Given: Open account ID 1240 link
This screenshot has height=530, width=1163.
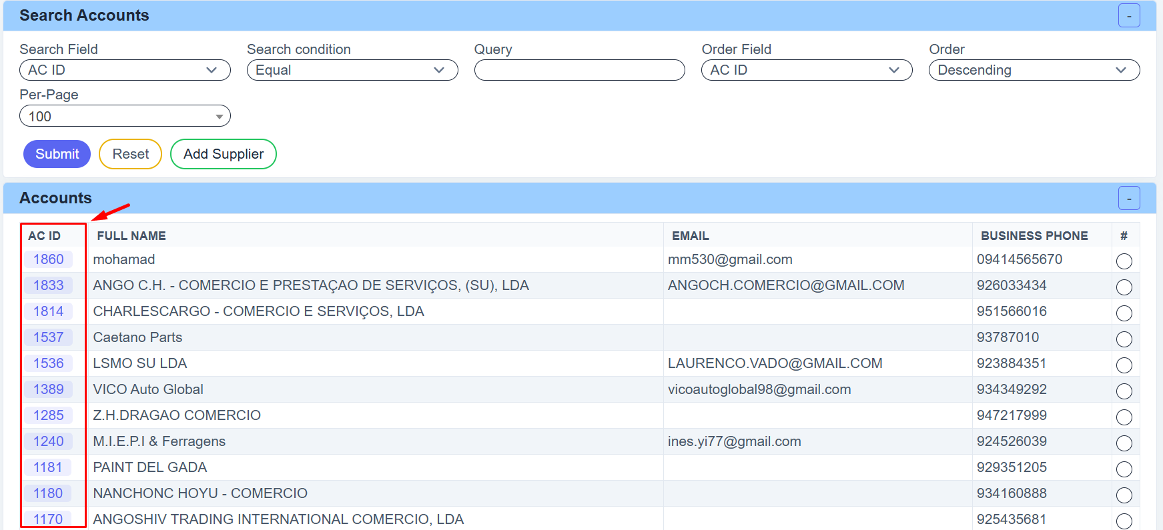Looking at the screenshot, I should pos(49,441).
